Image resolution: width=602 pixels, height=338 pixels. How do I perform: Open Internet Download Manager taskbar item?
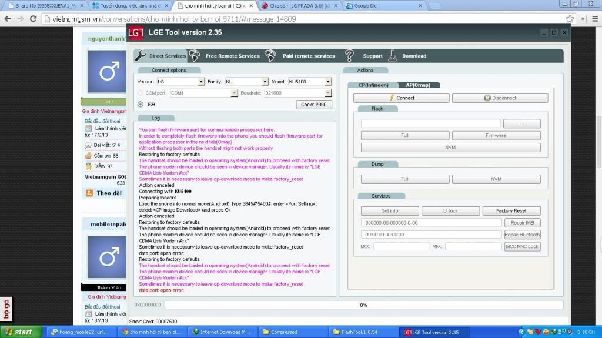pyautogui.click(x=222, y=332)
